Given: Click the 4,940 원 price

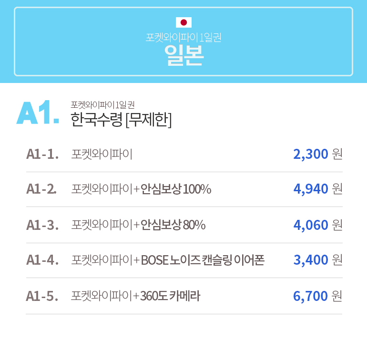Looking at the screenshot, I should click(317, 189).
